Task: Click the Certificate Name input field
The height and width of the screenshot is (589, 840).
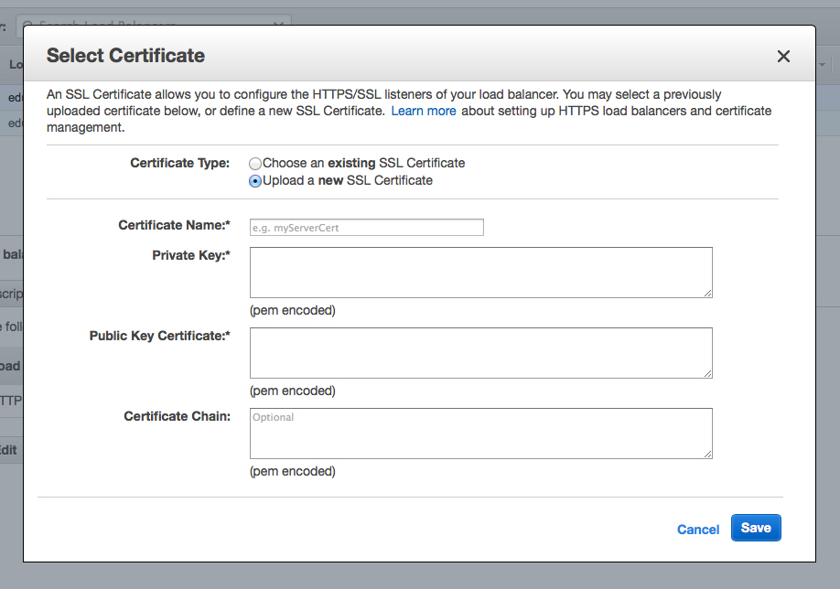Action: tap(366, 228)
